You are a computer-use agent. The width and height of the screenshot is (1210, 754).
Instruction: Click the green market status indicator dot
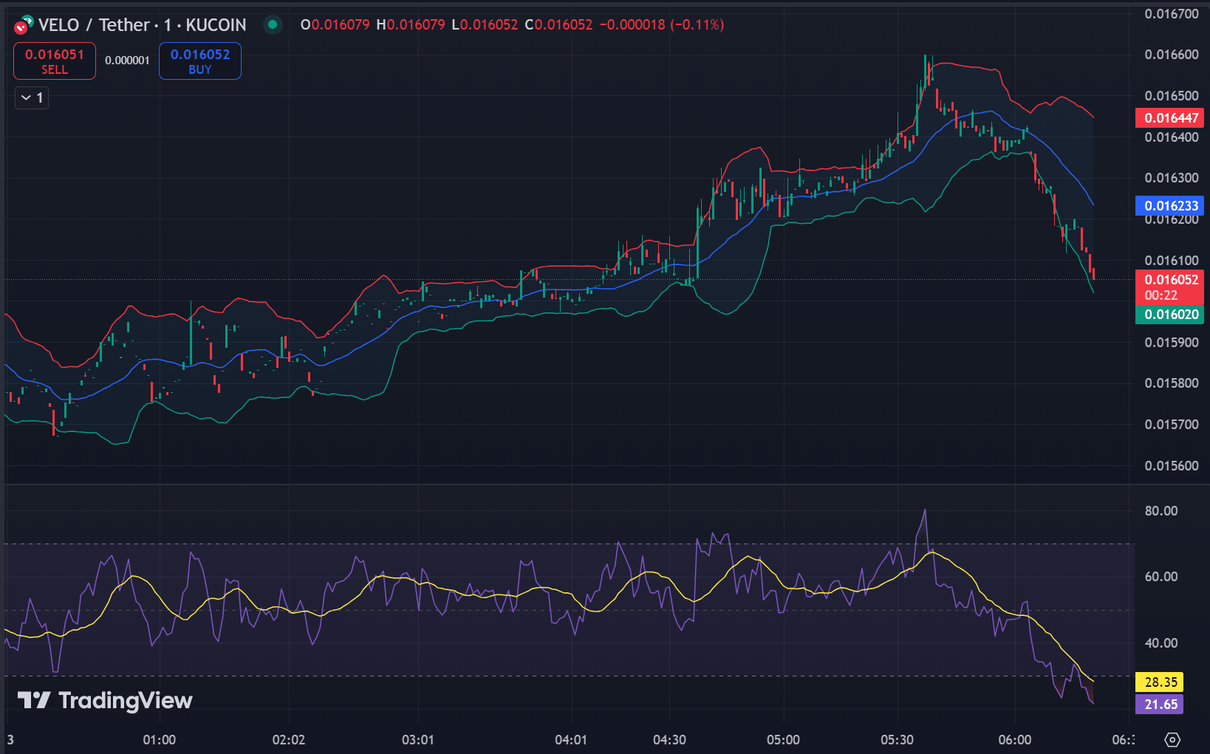click(273, 25)
